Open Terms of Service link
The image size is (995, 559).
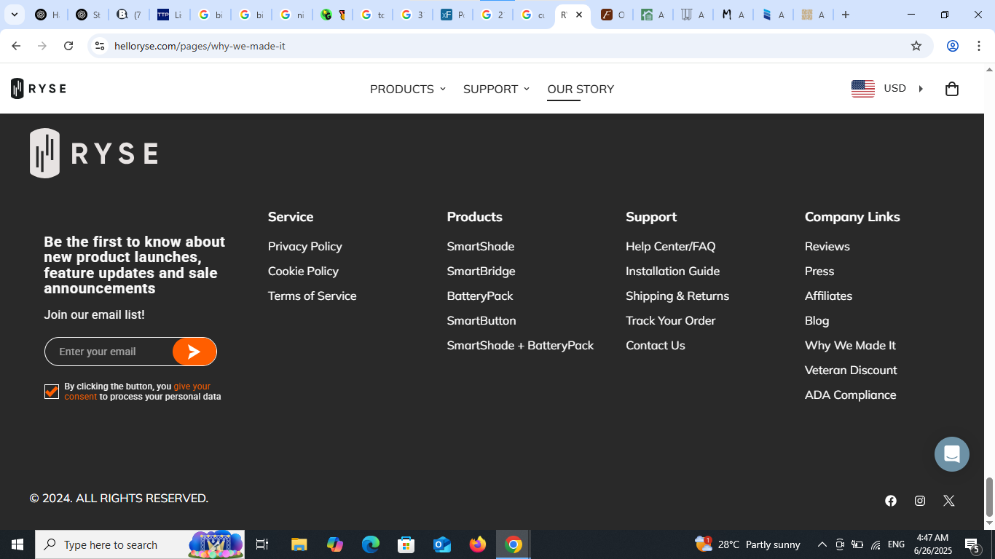point(312,296)
